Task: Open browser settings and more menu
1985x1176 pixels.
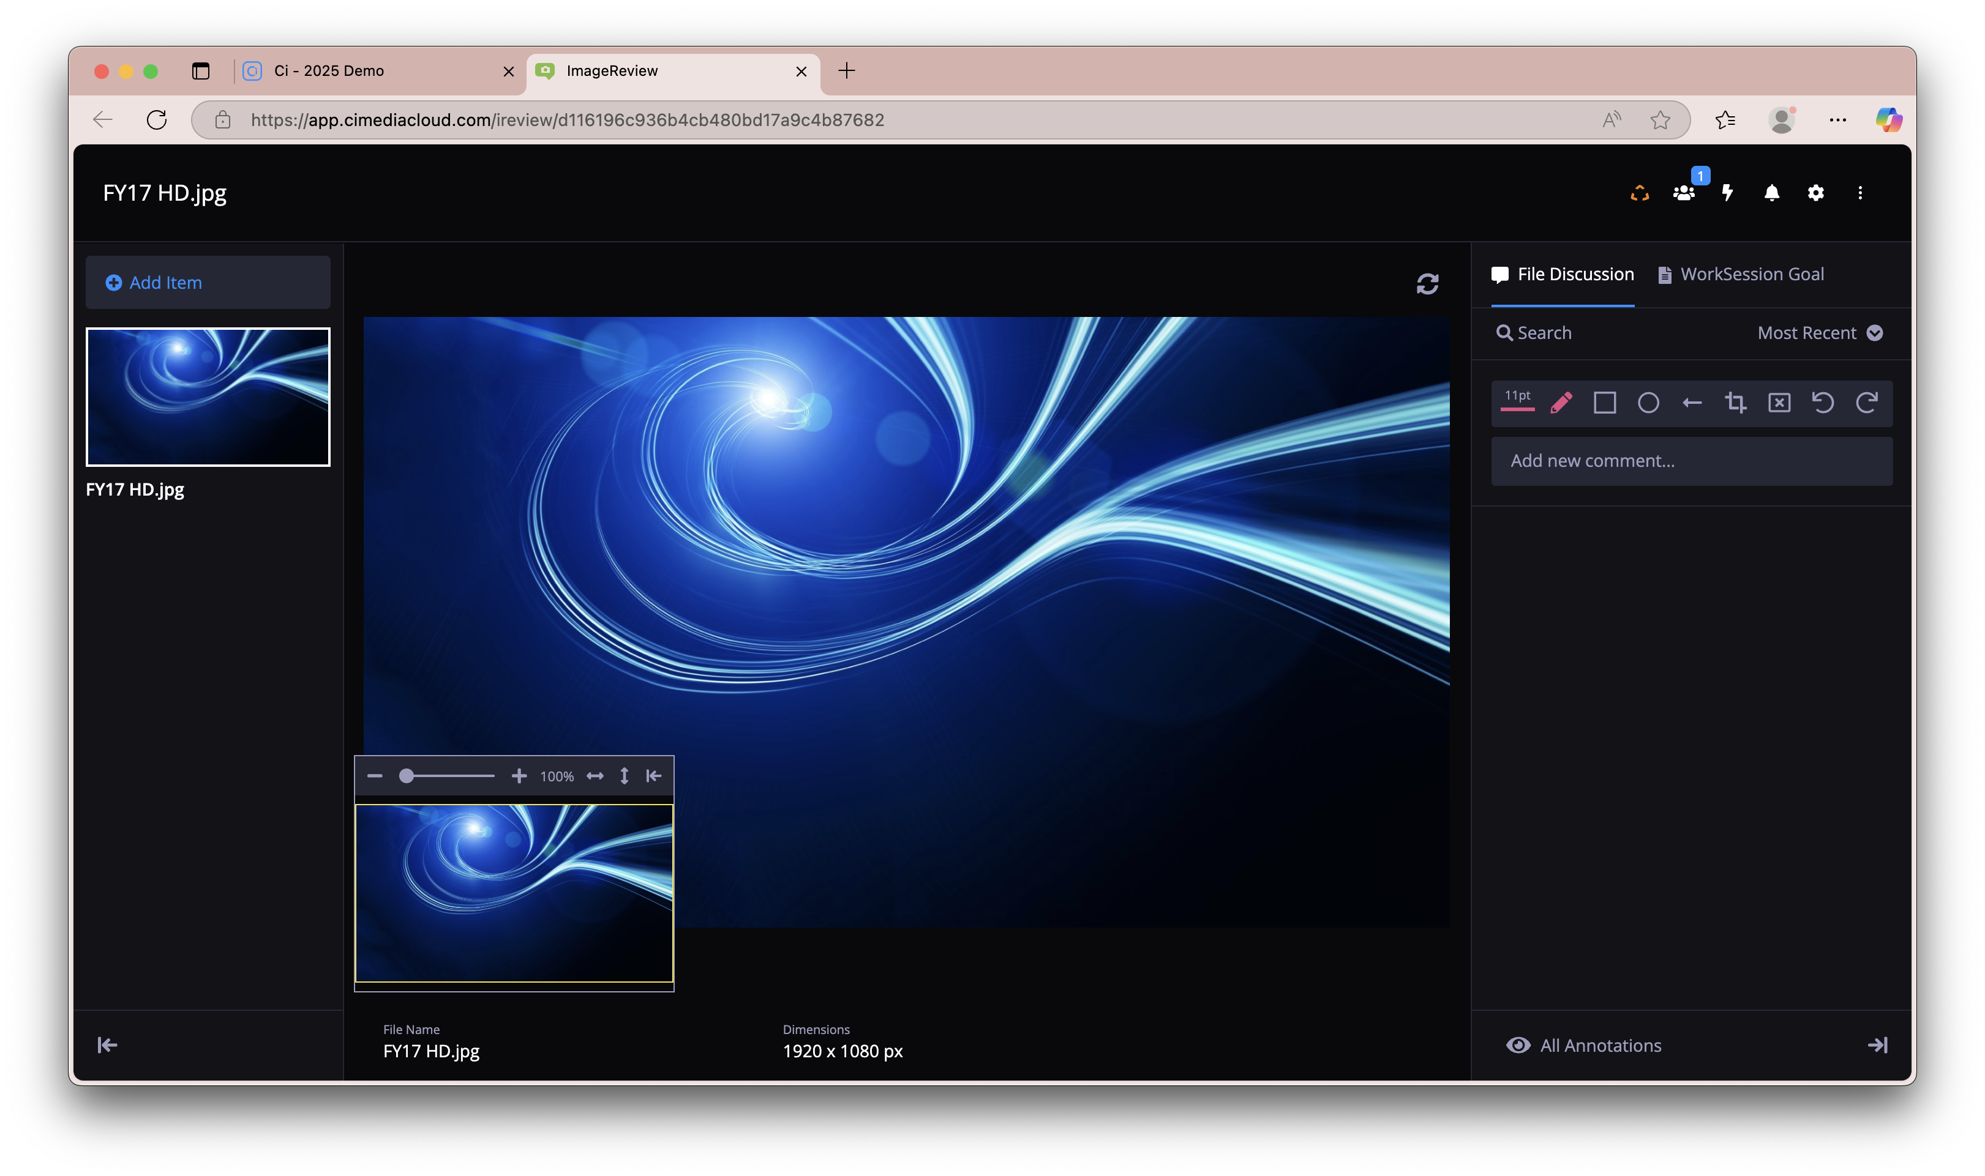Action: tap(1837, 120)
